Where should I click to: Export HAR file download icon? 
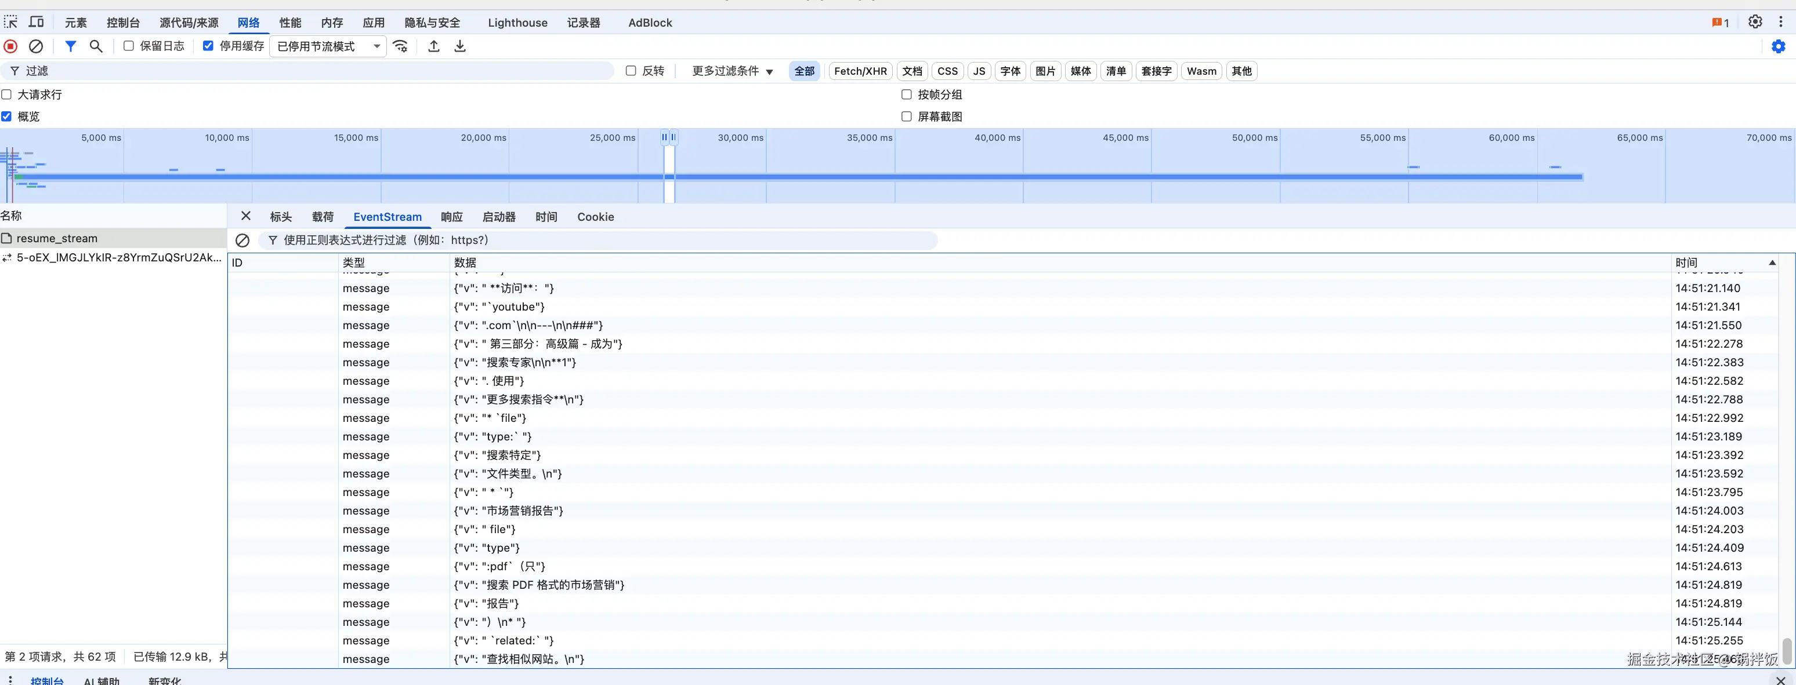[460, 46]
